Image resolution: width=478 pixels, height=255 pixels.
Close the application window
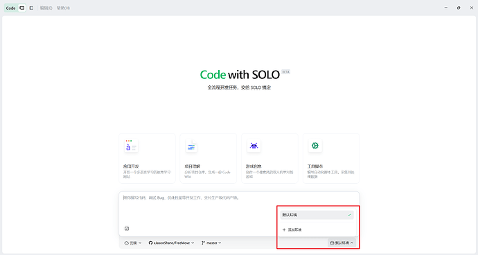(471, 8)
